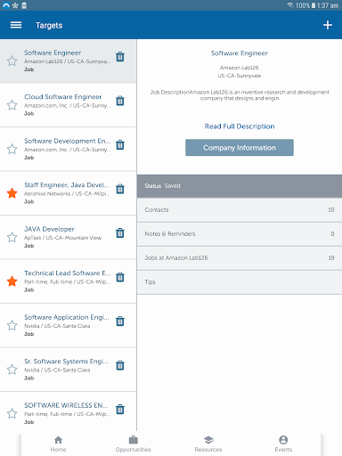Select the Technical Lead Software E... title
Viewport: 342px width, 456px height.
coord(68,273)
